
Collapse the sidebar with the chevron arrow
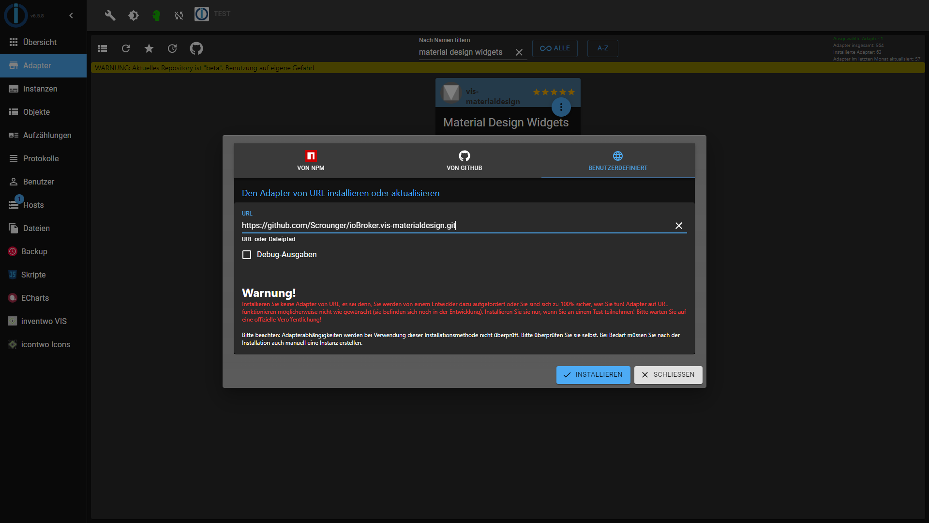pos(71,15)
